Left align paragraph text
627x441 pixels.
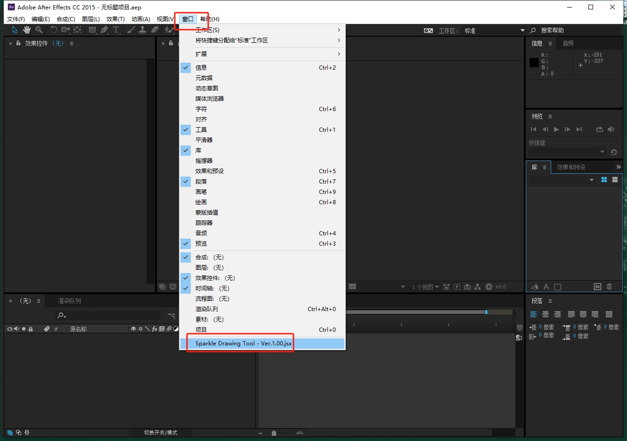click(534, 314)
